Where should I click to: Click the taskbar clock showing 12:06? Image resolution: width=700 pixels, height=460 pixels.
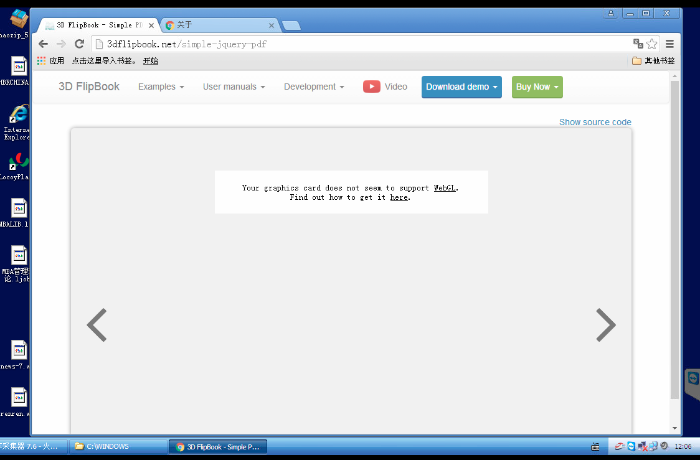coord(683,446)
